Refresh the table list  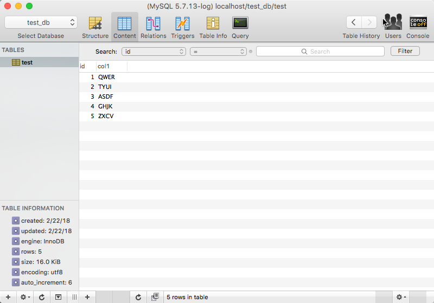[x=42, y=297]
